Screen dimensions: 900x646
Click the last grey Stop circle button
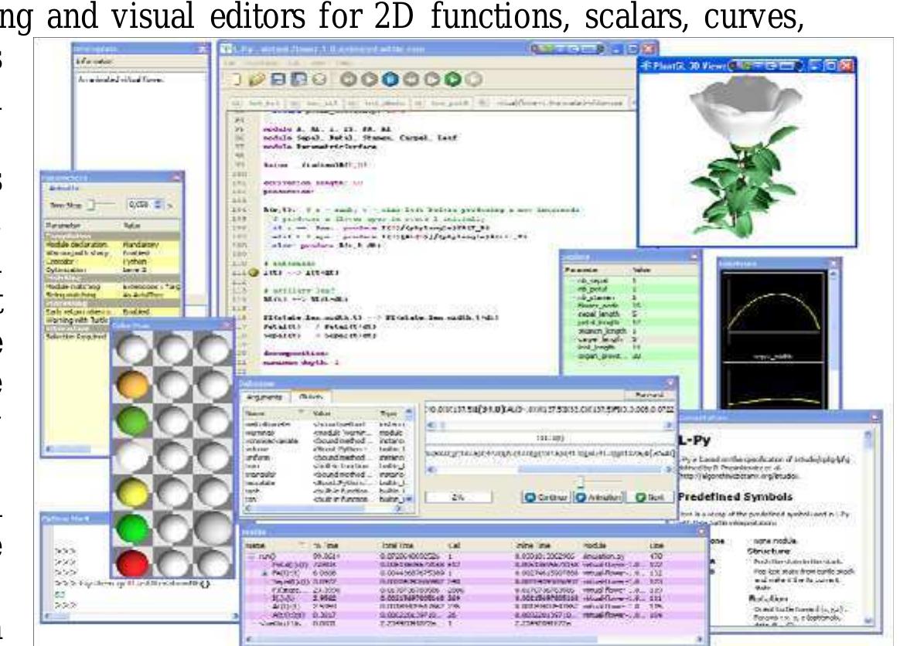pyautogui.click(x=473, y=79)
